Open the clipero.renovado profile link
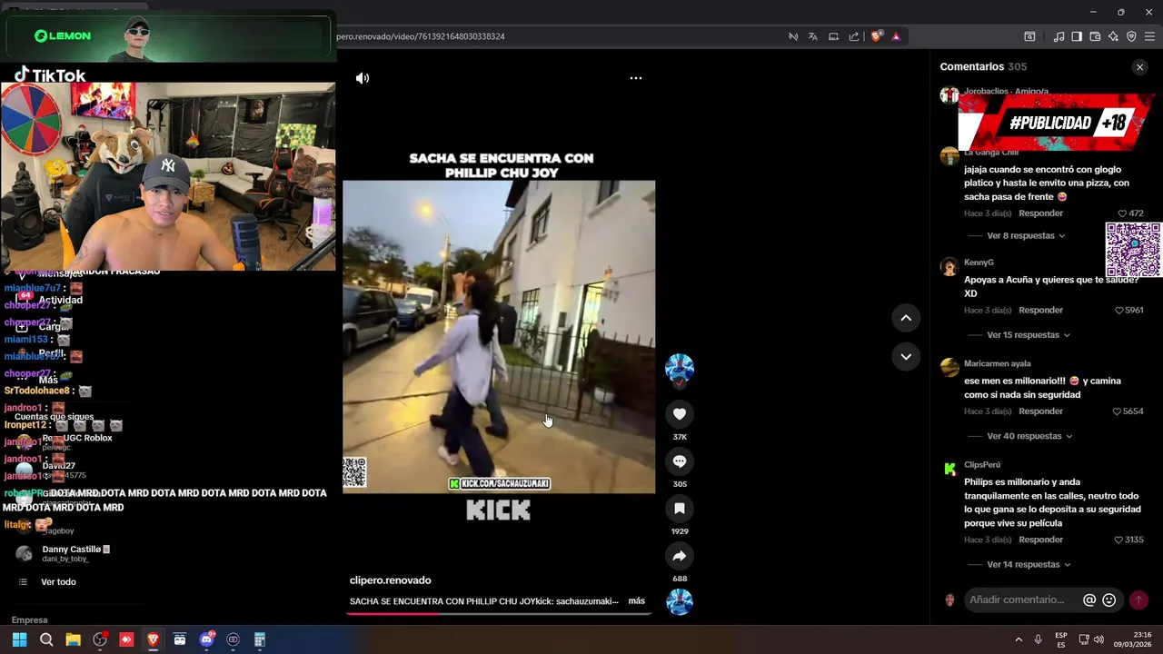 (x=390, y=580)
